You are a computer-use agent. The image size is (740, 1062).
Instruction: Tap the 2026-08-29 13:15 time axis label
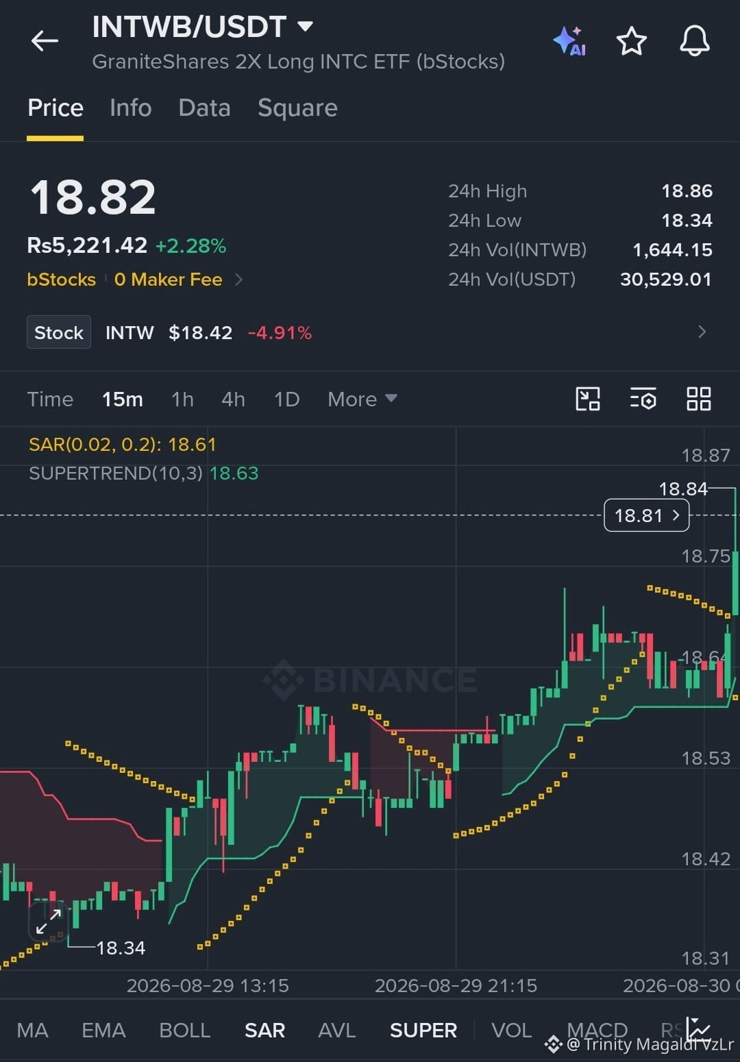(208, 986)
